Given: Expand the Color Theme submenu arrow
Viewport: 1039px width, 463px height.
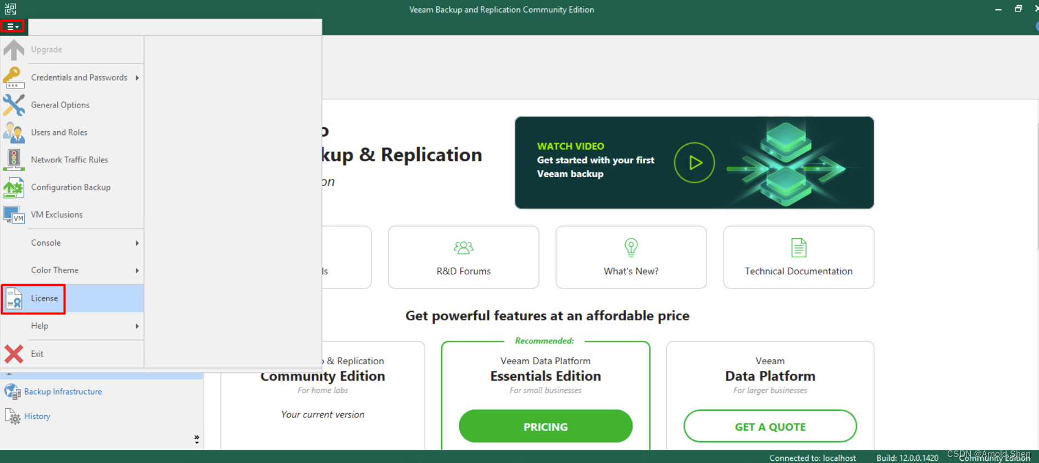Looking at the screenshot, I should tap(137, 270).
